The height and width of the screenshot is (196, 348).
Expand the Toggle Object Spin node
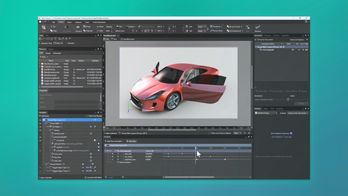coord(48,167)
